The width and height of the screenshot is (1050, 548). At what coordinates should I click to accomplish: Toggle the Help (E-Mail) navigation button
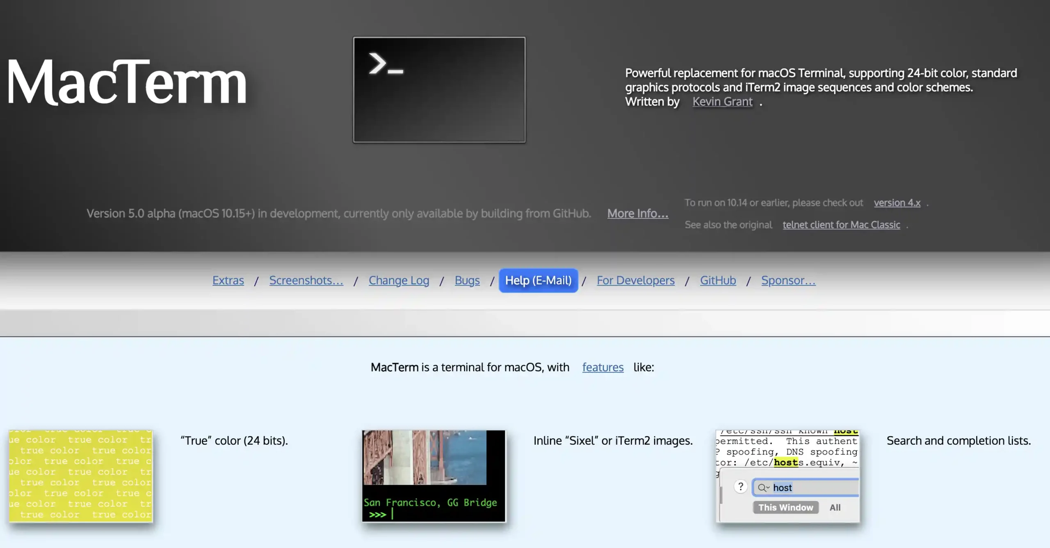538,280
